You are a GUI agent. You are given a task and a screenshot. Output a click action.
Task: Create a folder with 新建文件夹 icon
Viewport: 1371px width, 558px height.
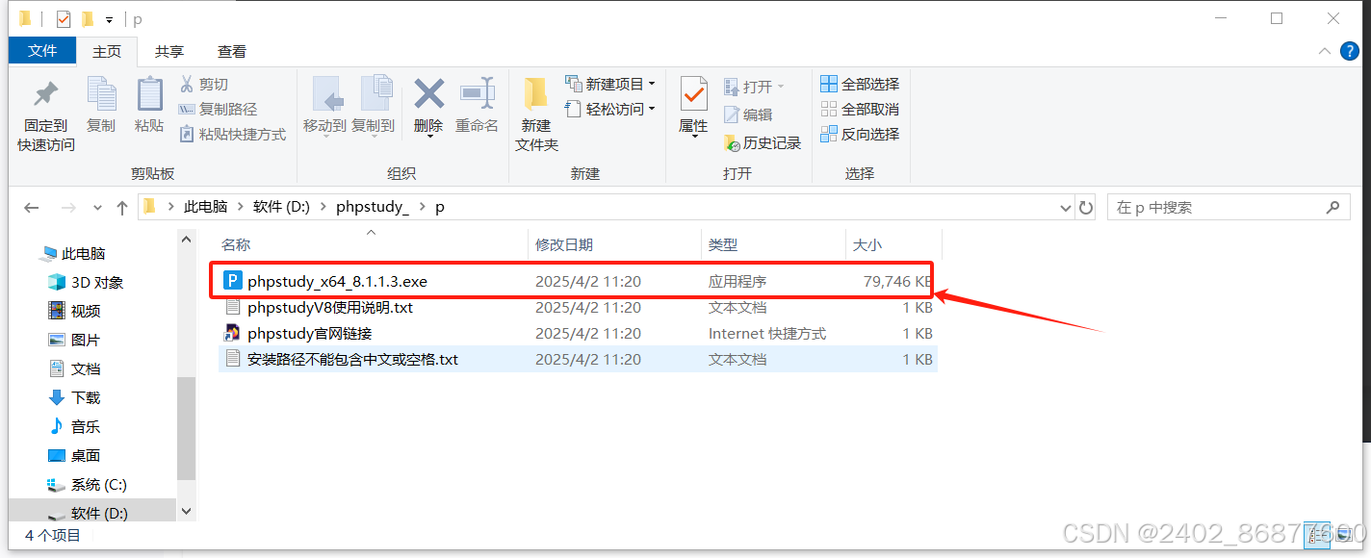[537, 108]
